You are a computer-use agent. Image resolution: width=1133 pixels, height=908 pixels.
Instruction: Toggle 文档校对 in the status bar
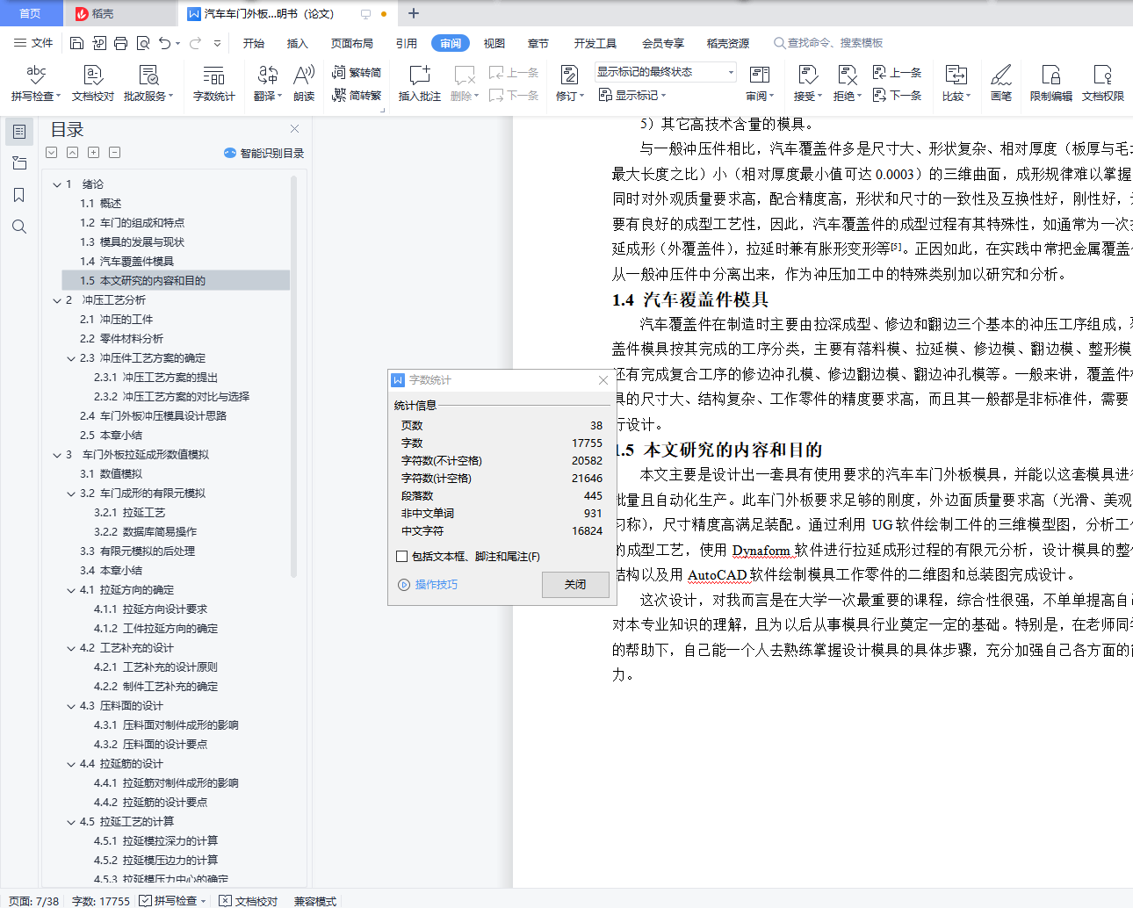pyautogui.click(x=249, y=901)
